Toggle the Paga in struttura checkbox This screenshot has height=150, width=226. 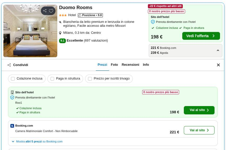point(52,79)
